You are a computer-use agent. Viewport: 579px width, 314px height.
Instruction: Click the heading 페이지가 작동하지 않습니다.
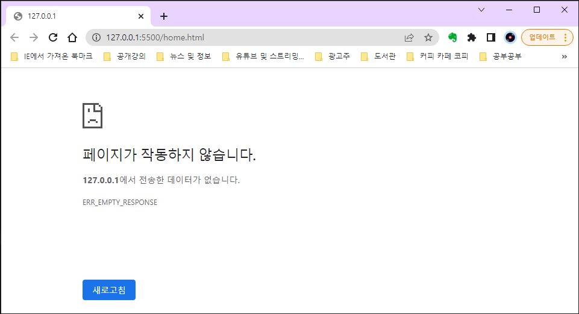tap(169, 154)
